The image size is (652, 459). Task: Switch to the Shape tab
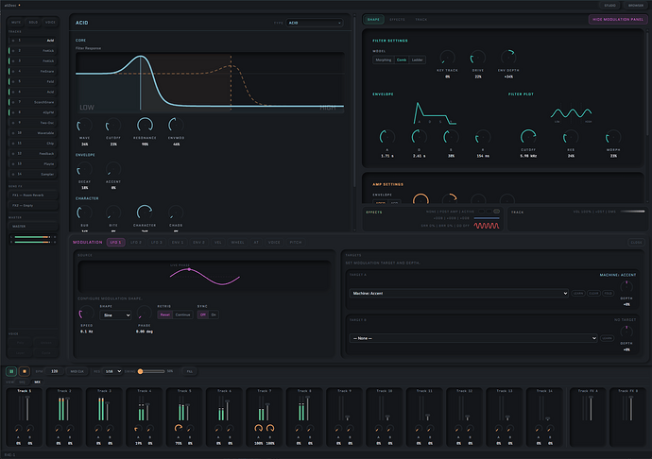tap(373, 20)
